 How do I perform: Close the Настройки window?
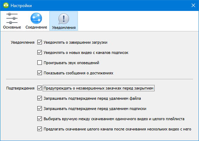193,5
